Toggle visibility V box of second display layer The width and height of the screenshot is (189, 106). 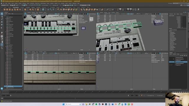point(170,59)
